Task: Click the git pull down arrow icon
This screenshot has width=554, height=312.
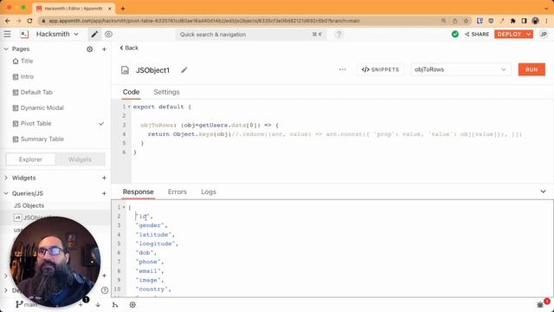Action: pos(98,304)
